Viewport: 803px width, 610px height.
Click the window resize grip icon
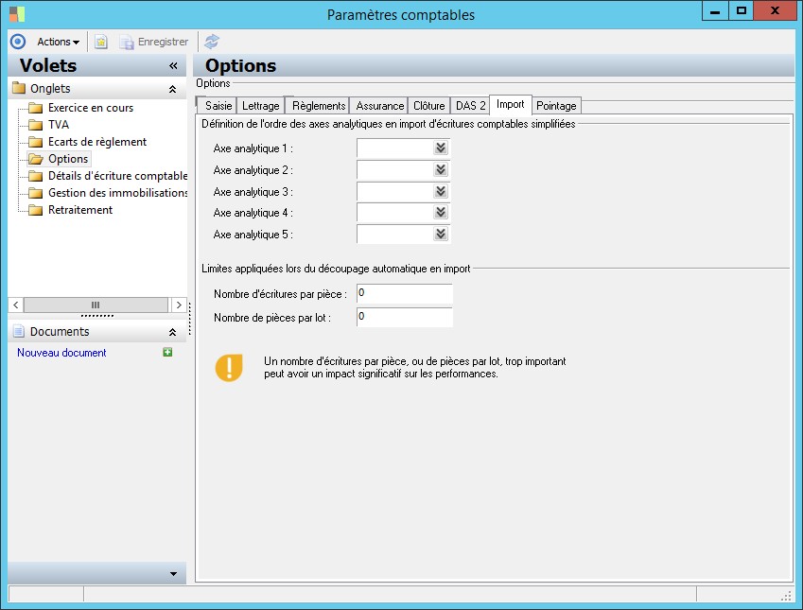tap(787, 595)
